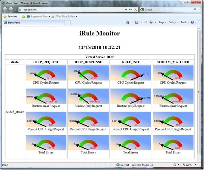The image size is (204, 170).
Task: Expand the Web Slice Gallery dropdown arrow
Action: coord(77,17)
